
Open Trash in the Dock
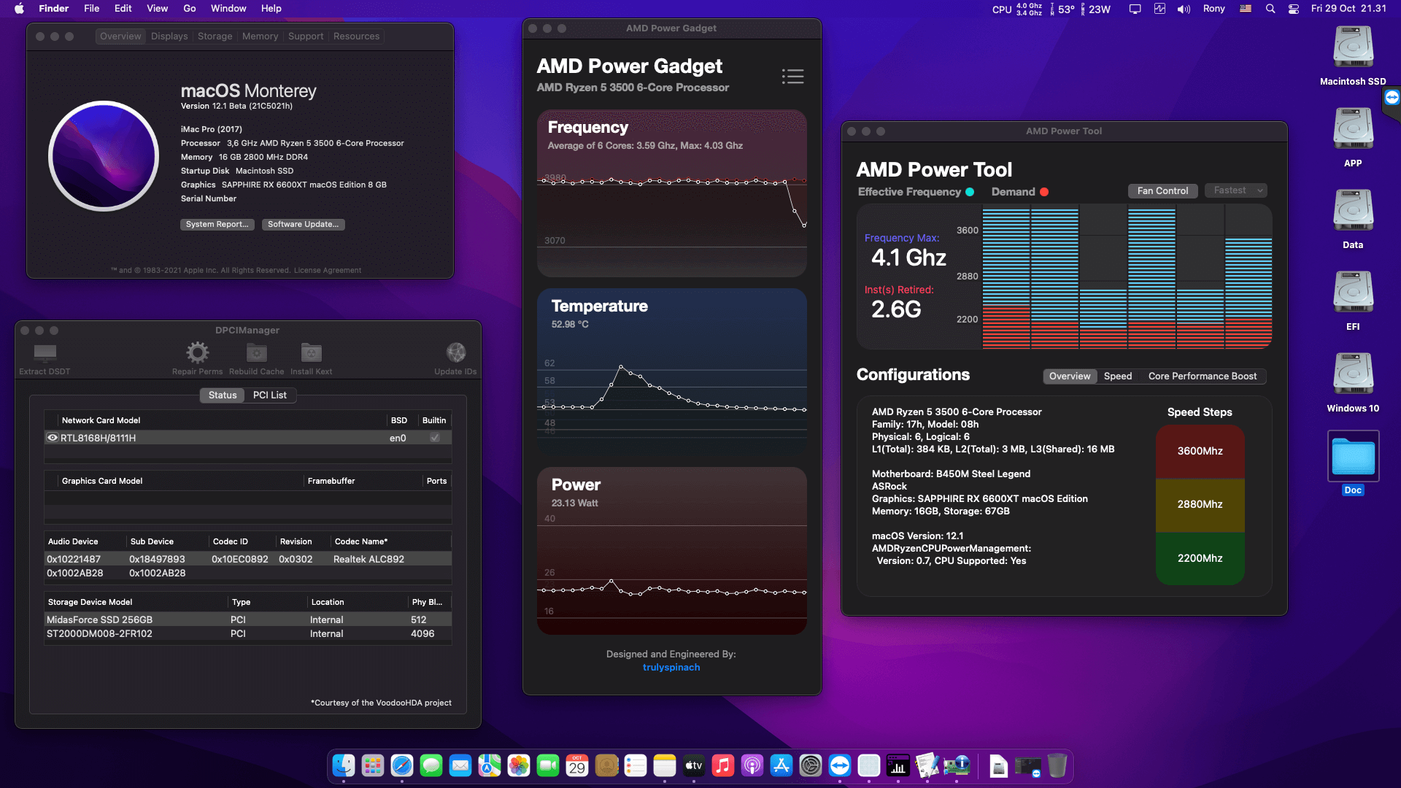1057,765
